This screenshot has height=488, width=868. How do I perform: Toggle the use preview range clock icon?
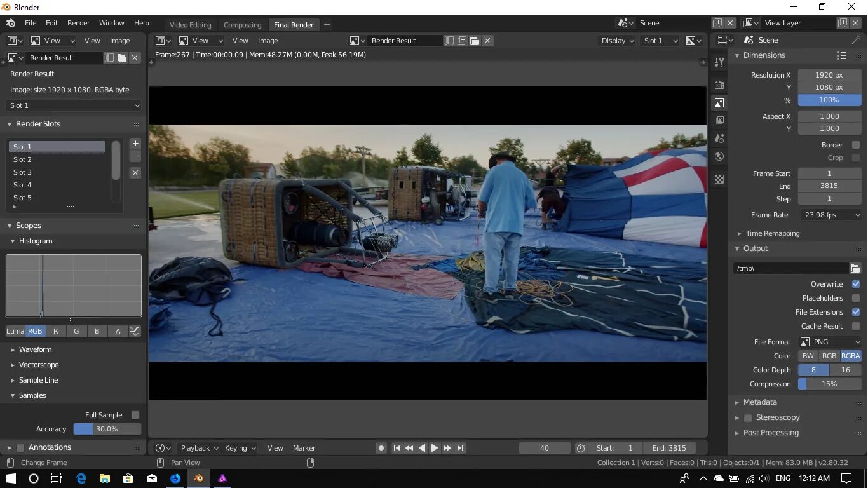[x=581, y=448]
